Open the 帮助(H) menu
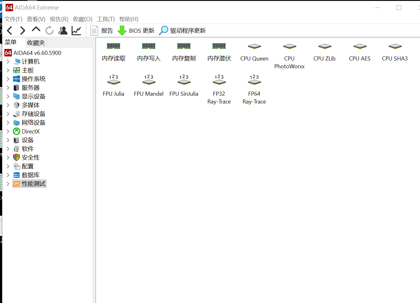 (x=129, y=19)
